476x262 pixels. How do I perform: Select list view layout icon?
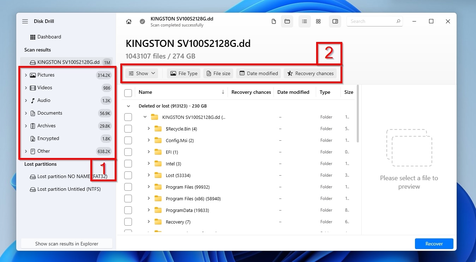point(304,22)
